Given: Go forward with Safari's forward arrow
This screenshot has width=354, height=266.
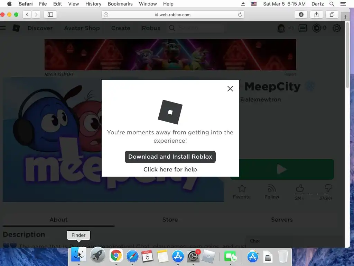Looking at the screenshot, I should pyautogui.click(x=36, y=15).
